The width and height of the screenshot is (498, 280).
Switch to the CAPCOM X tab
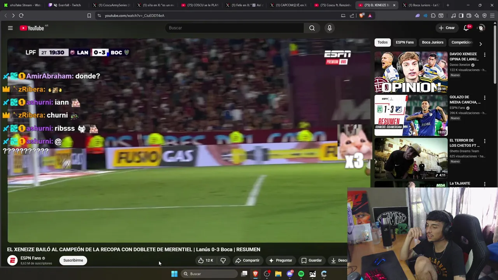(x=289, y=5)
